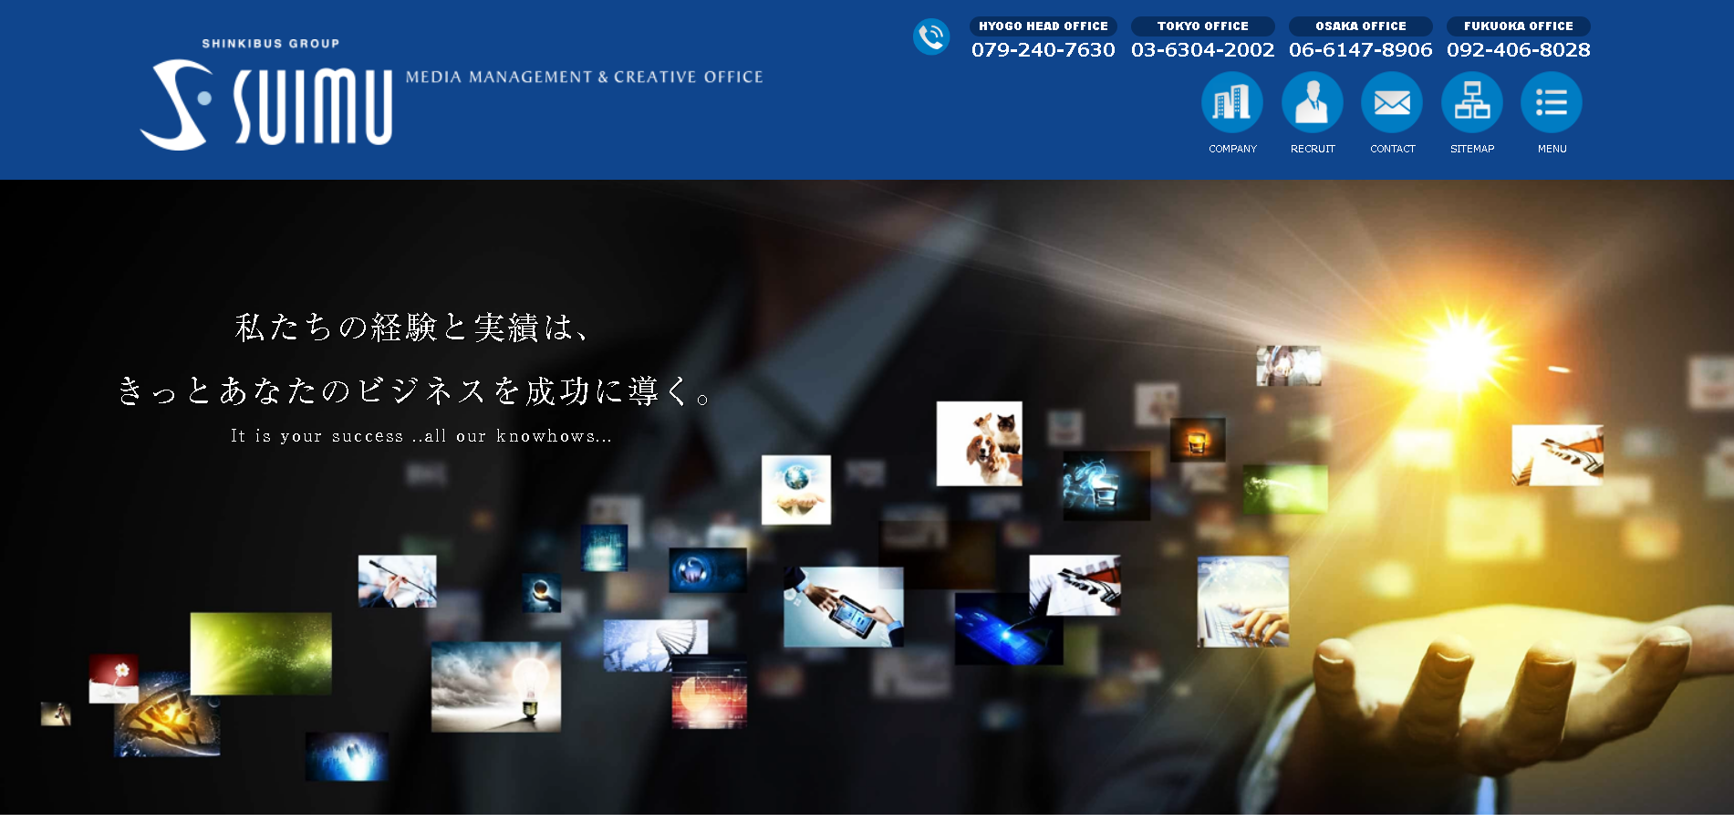Click the COMPANY building icon
This screenshot has height=833, width=1734.
click(x=1231, y=102)
